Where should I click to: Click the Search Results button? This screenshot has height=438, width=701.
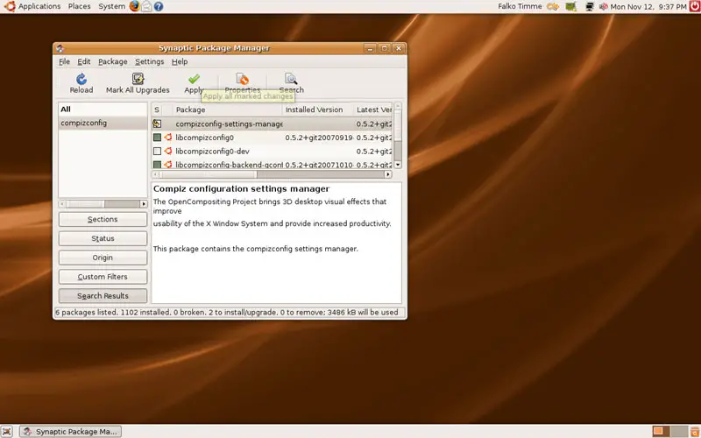(103, 296)
